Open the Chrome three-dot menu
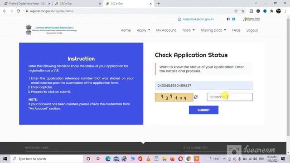The height and width of the screenshot is (163, 290). [285, 11]
